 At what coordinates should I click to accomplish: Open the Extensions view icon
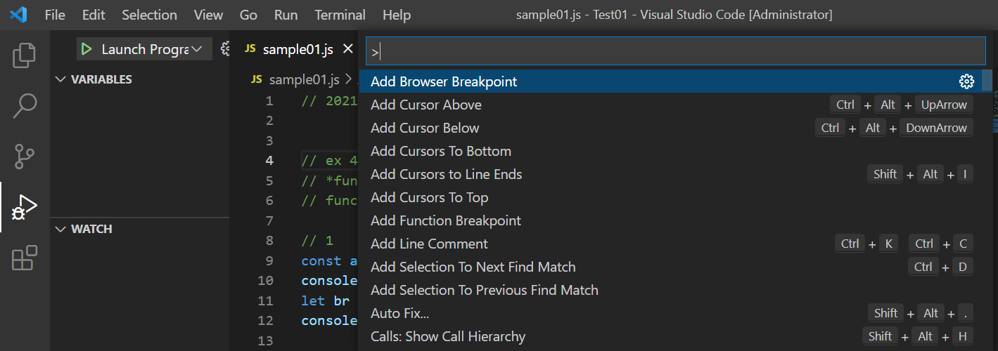25,258
